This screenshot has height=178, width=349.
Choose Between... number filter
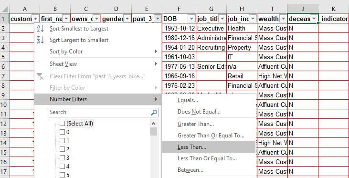point(209,170)
